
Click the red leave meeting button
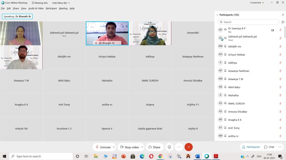tap(188, 147)
